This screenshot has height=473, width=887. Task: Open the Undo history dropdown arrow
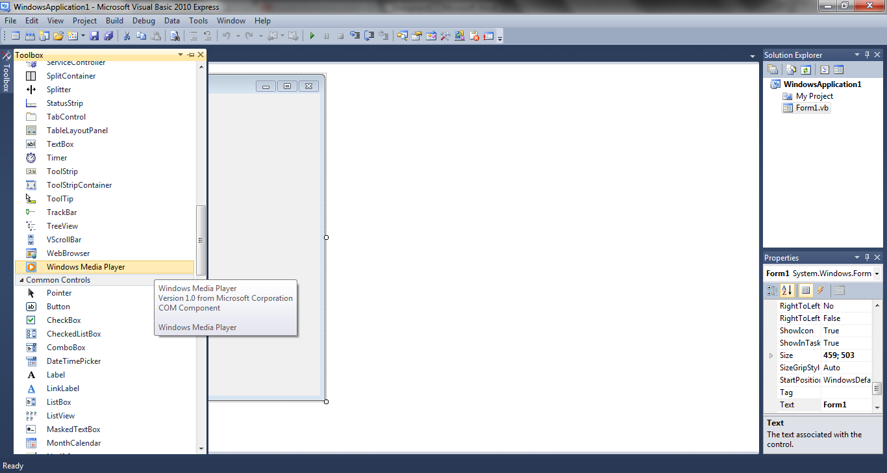click(x=238, y=36)
